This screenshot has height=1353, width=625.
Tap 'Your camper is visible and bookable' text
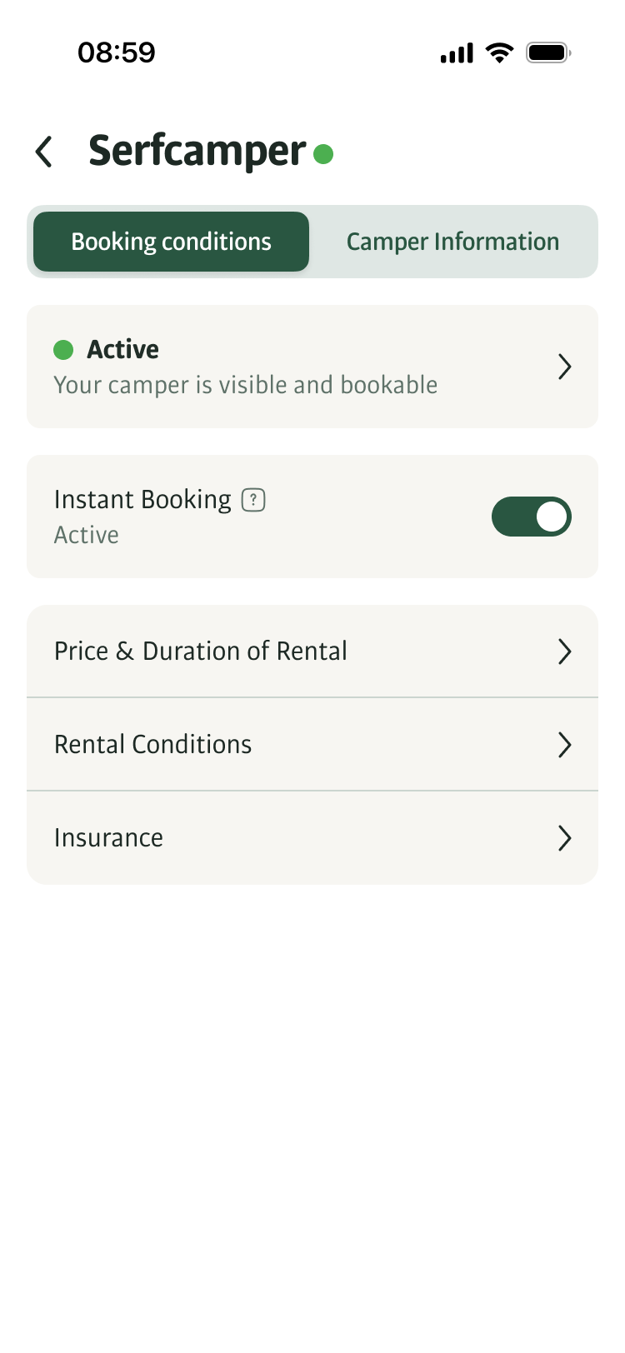click(246, 385)
